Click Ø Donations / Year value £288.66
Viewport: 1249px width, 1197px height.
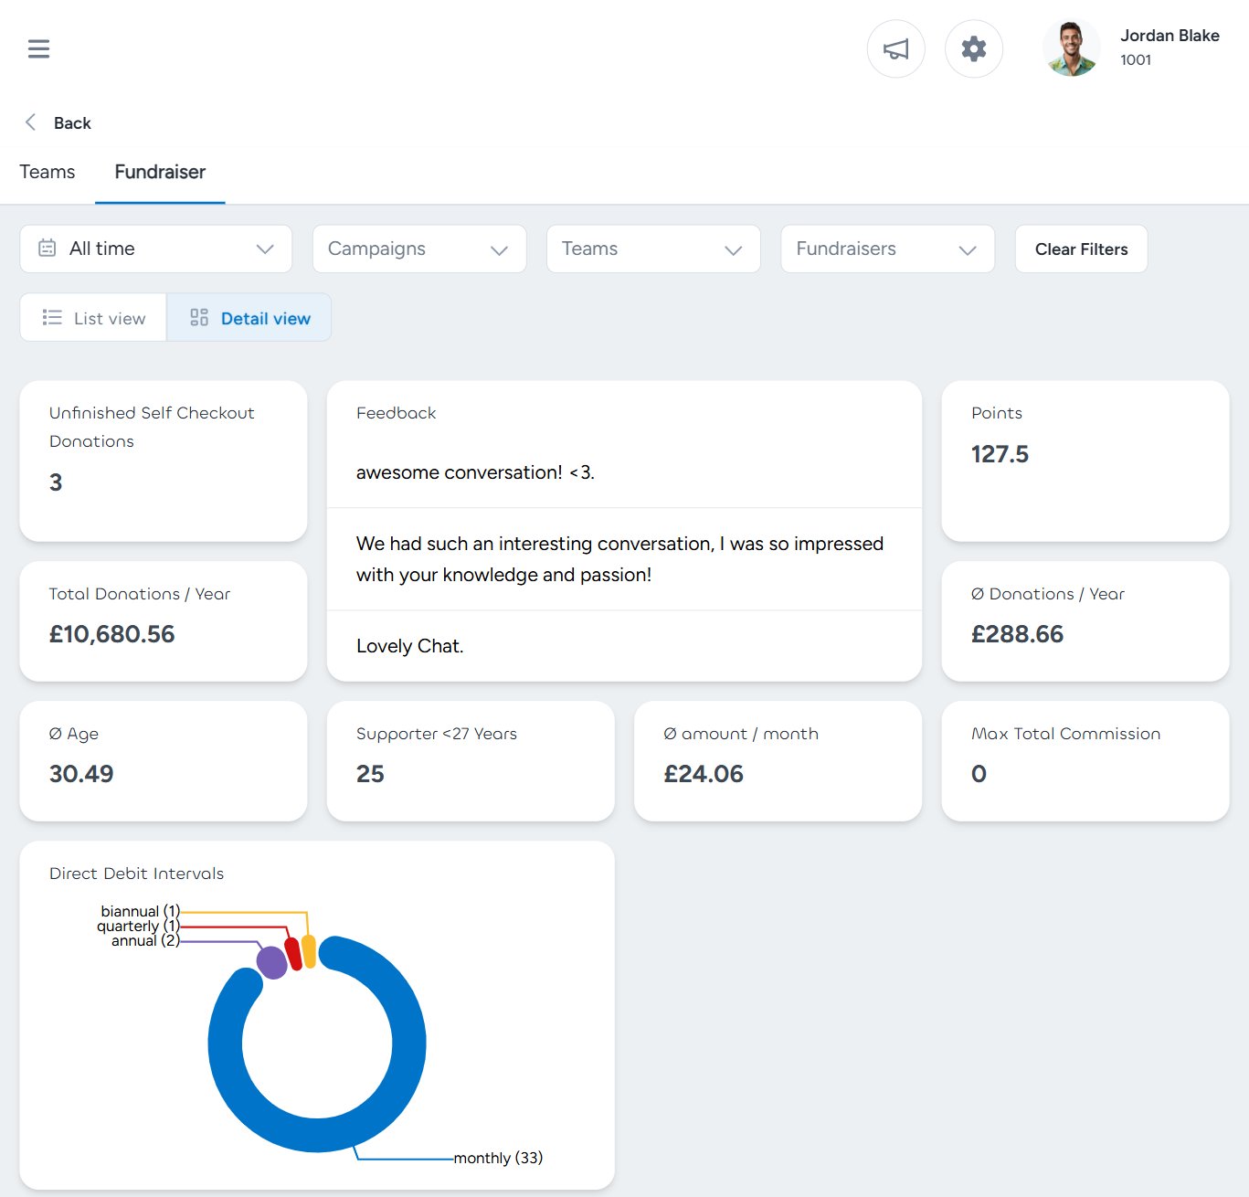pyautogui.click(x=1017, y=634)
